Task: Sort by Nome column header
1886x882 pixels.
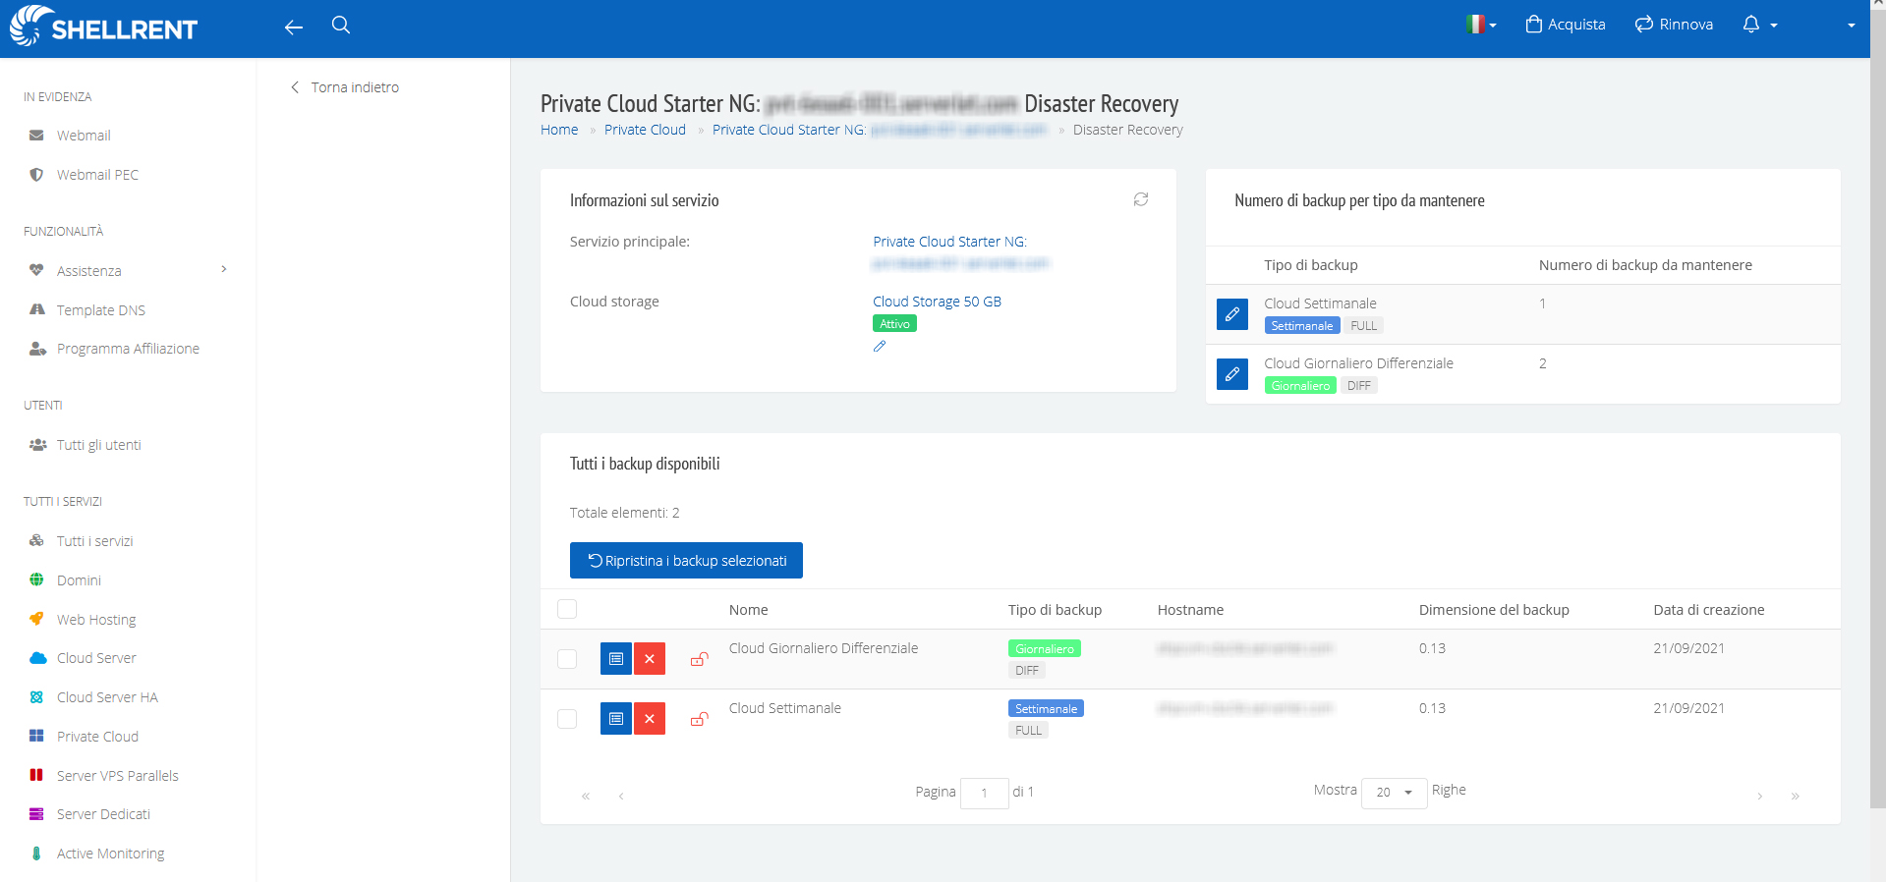Action: 748,610
